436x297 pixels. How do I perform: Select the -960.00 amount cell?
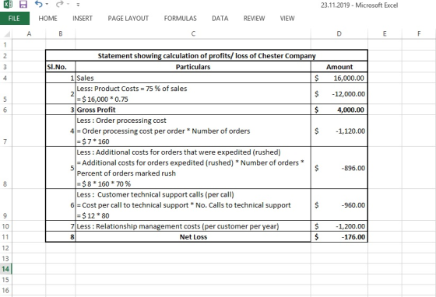point(339,204)
